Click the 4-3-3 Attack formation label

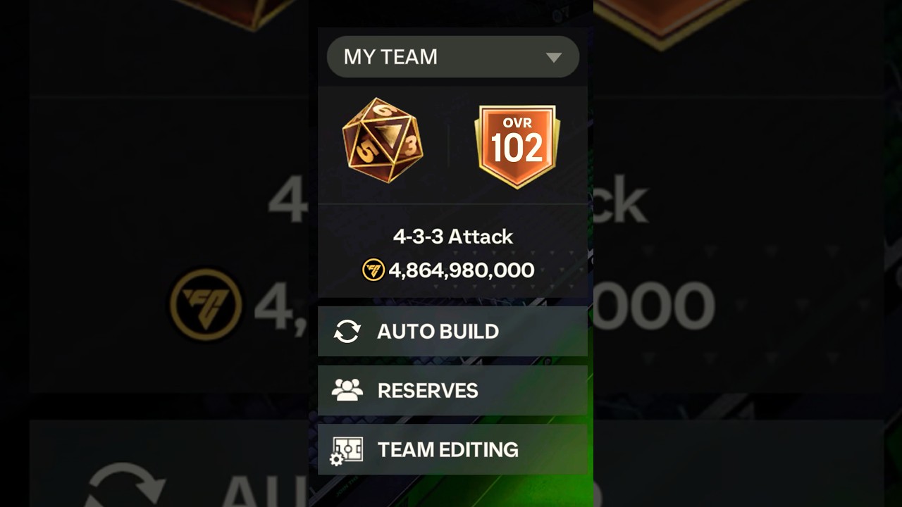coord(453,237)
